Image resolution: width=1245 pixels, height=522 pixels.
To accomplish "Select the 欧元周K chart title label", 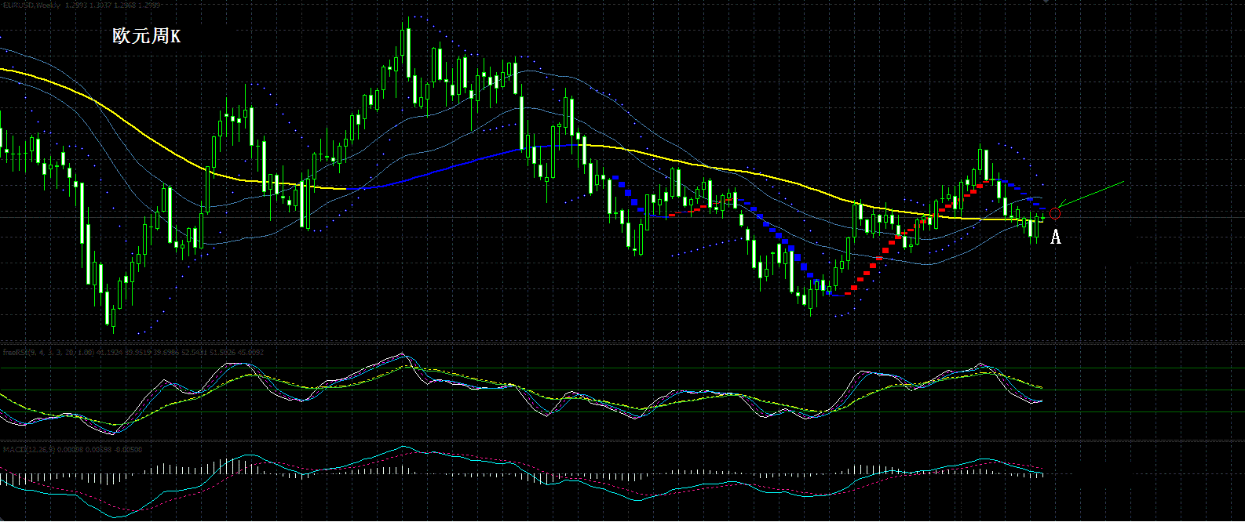I will 147,36.
